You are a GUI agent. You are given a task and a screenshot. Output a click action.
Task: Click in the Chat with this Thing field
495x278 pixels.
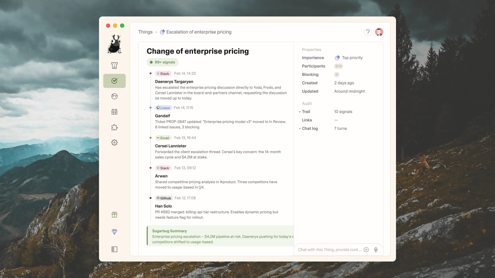[329, 250]
